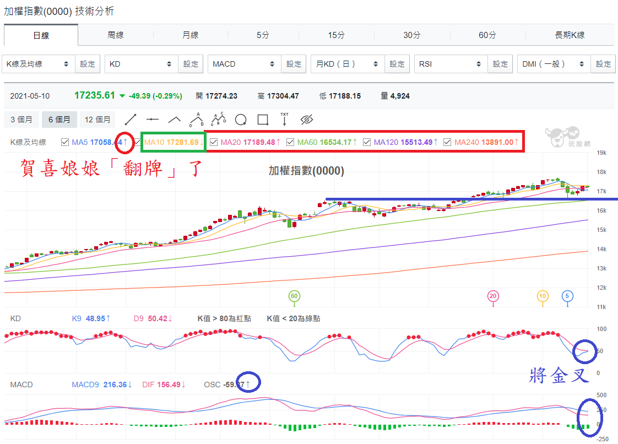Select the horizontal line drawing tool
The height and width of the screenshot is (444, 618).
152,120
